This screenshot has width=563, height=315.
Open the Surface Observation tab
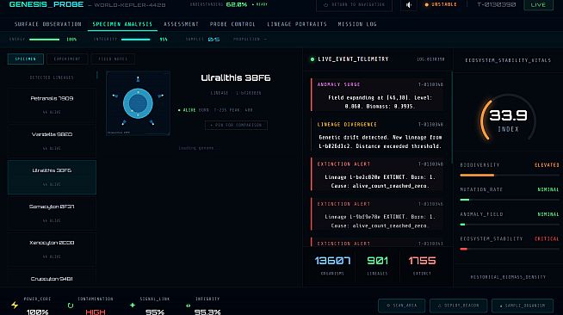click(x=47, y=24)
